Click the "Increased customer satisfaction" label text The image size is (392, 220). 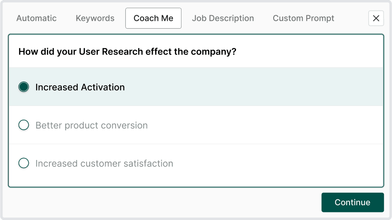[x=104, y=164]
